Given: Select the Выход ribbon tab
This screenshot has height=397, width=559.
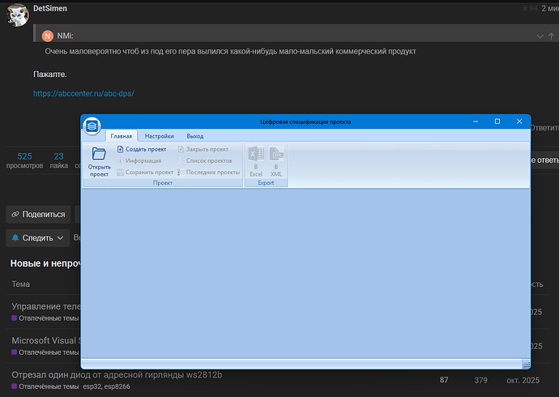Looking at the screenshot, I should 195,136.
